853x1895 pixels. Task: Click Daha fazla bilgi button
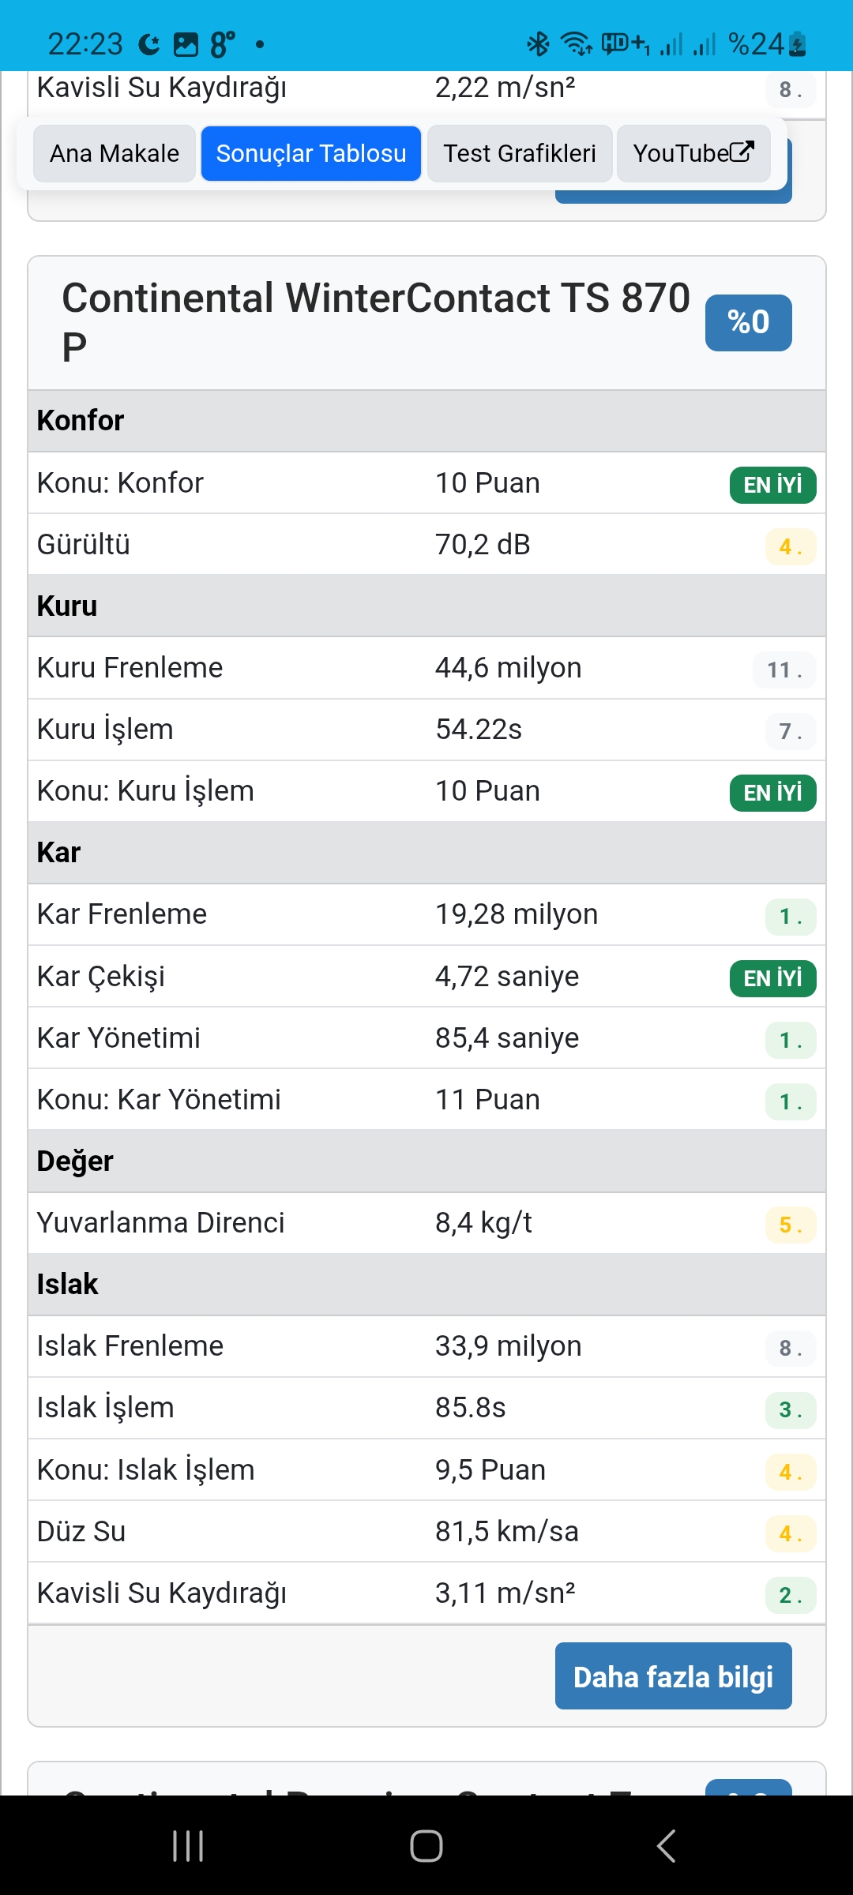click(x=673, y=1676)
